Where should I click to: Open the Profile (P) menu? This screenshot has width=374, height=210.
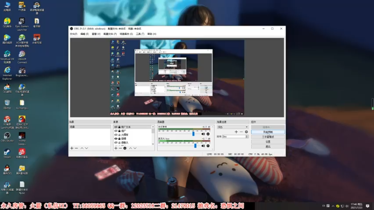tap(110, 34)
